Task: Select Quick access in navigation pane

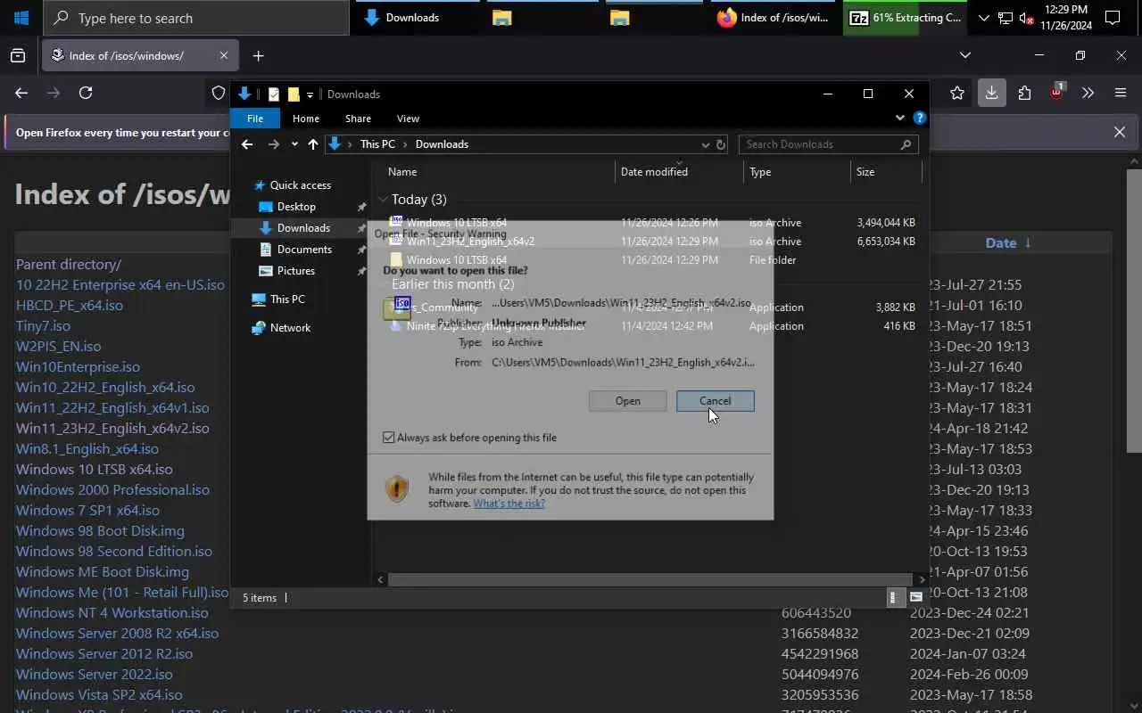Action: pyautogui.click(x=301, y=185)
